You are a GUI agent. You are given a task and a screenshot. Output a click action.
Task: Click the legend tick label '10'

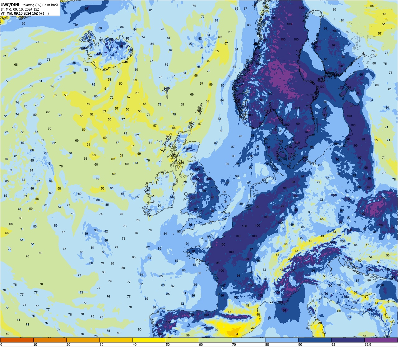pyautogui.click(x=35, y=345)
